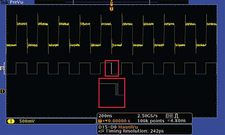
Task: Click the large red magnified inset box
Action: point(112,93)
